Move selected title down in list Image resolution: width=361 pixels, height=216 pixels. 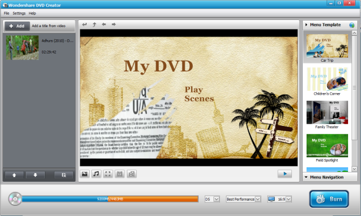35,175
